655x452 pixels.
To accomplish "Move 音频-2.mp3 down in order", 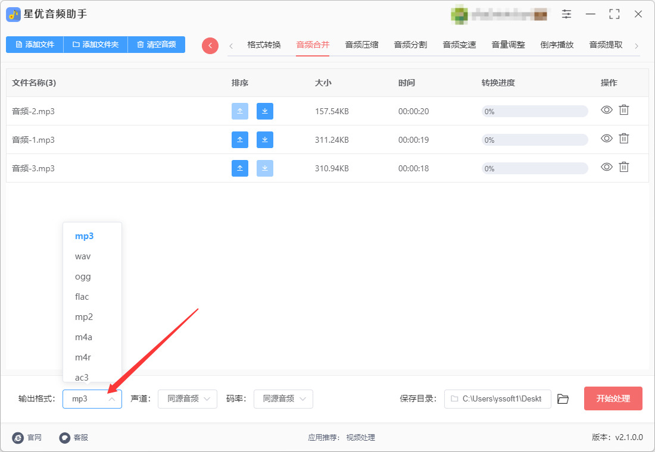I will pos(265,111).
